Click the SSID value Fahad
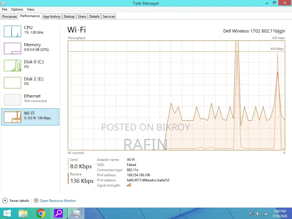The width and height of the screenshot is (292, 219). coord(131,165)
